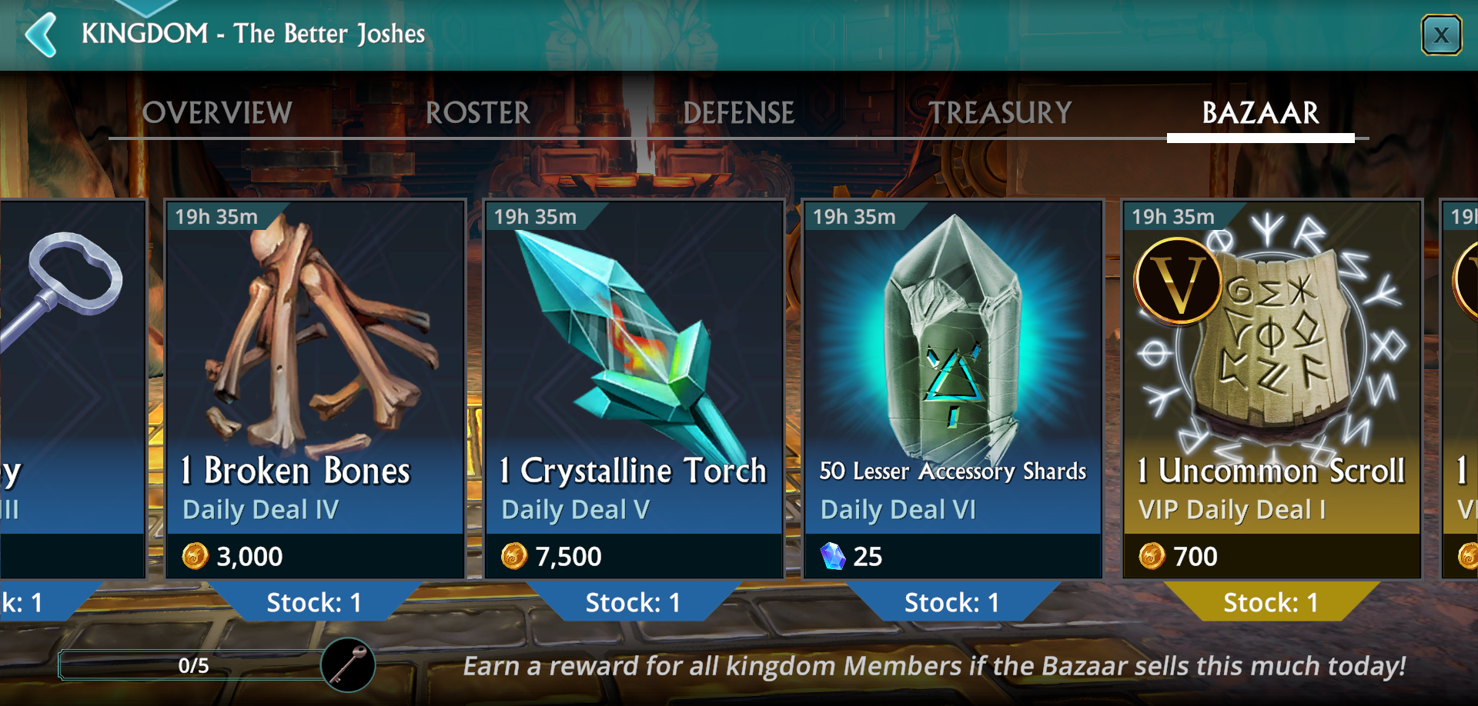Buy Crystalline Torch for 7,500 coins
The image size is (1478, 706).
[x=634, y=556]
